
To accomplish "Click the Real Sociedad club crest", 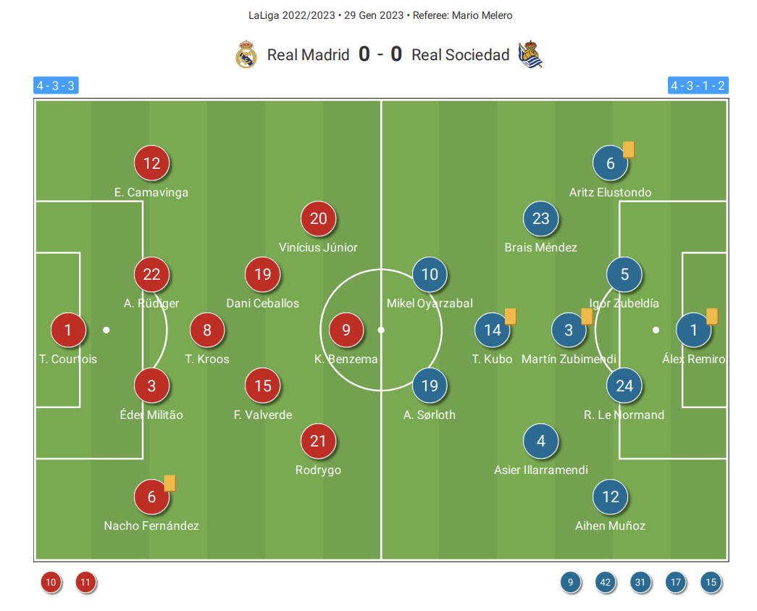I will (530, 54).
